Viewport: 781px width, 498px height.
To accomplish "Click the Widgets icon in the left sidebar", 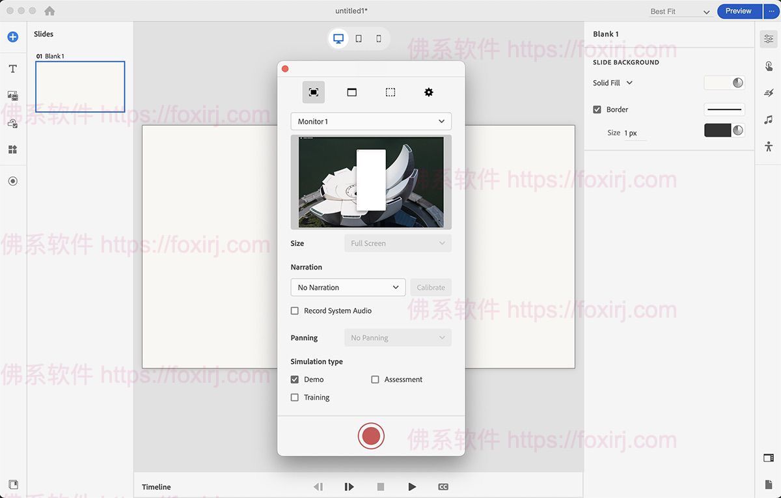I will click(x=12, y=149).
